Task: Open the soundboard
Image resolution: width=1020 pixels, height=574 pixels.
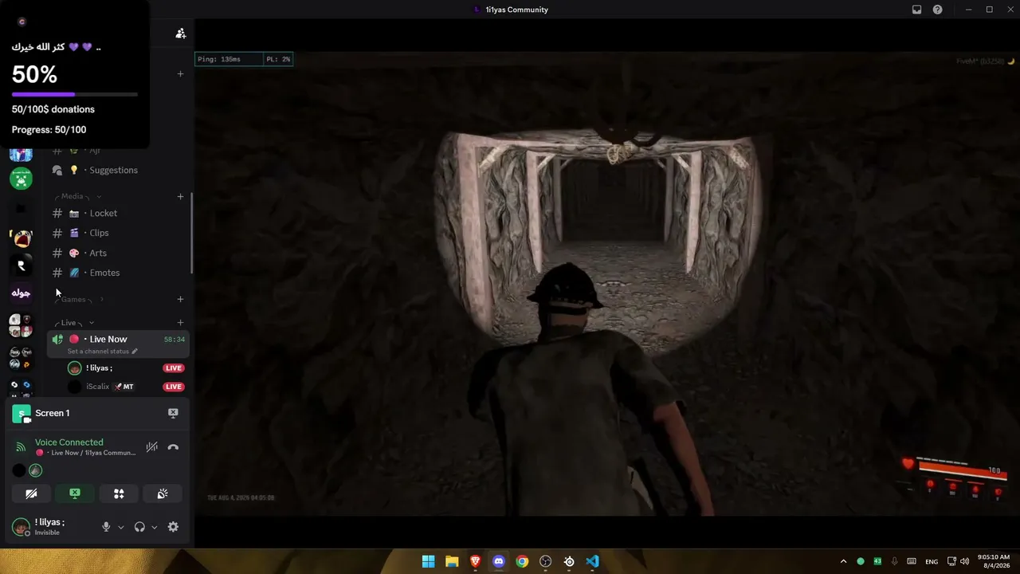Action: pos(163,493)
